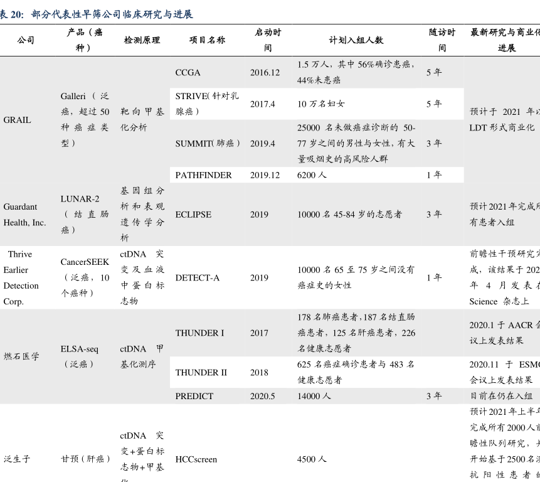Click the 'Galleri' product cell
This screenshot has width=540, height=482.
pyautogui.click(x=85, y=119)
